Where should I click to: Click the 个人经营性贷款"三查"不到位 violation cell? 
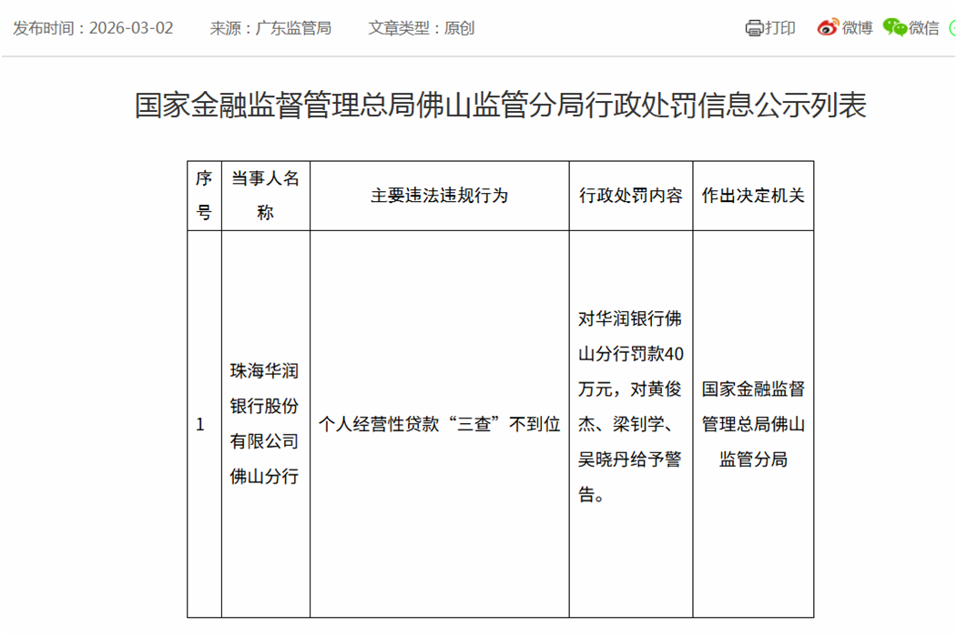click(x=439, y=424)
